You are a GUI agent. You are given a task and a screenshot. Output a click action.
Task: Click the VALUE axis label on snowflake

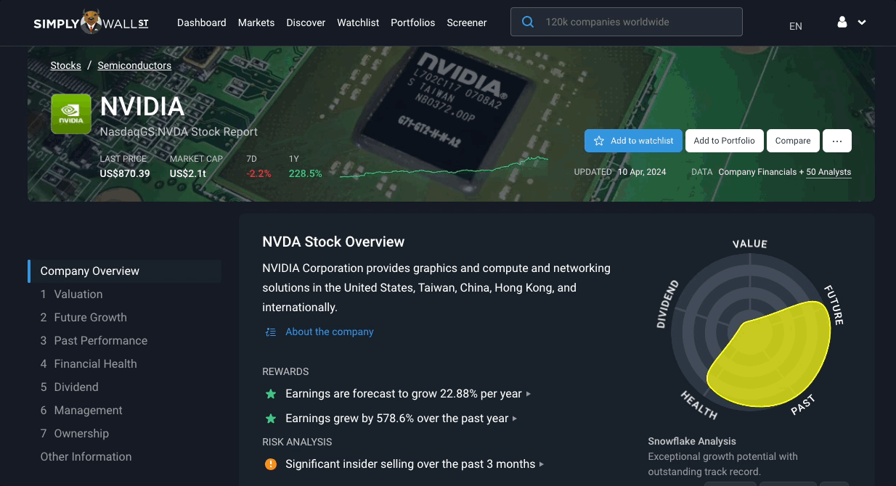750,244
